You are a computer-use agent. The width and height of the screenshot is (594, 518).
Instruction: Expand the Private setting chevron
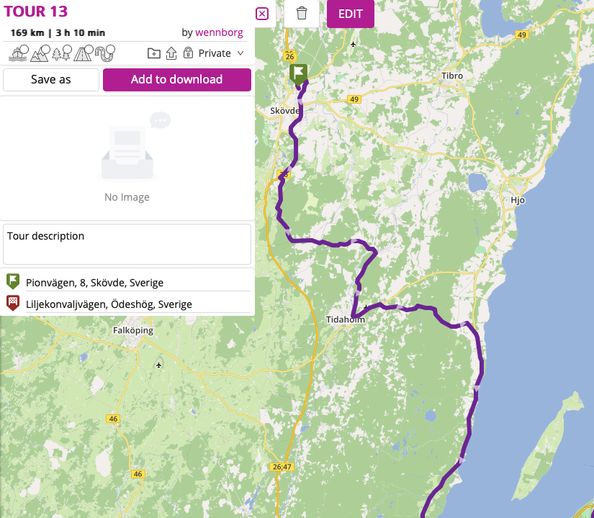coord(241,53)
